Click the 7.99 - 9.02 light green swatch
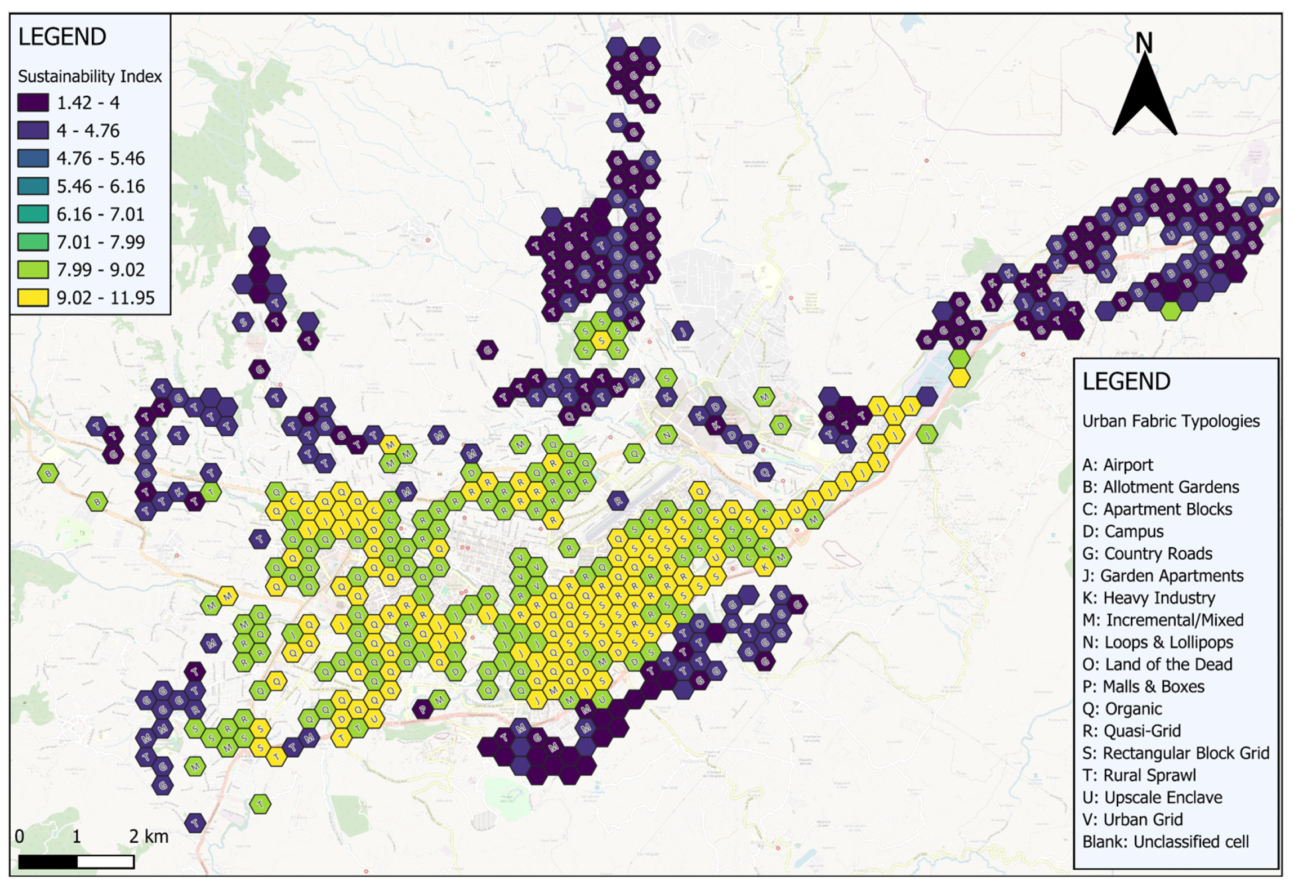Screen dimensions: 1294x885 [33, 270]
